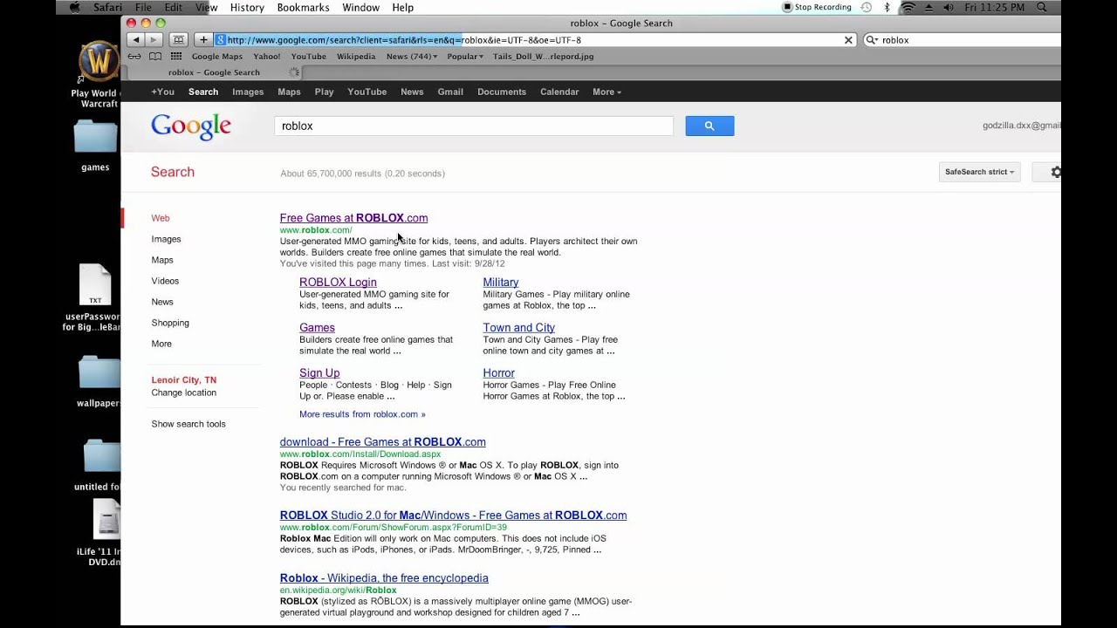Show search tools in the sidebar
The image size is (1117, 628).
click(188, 424)
